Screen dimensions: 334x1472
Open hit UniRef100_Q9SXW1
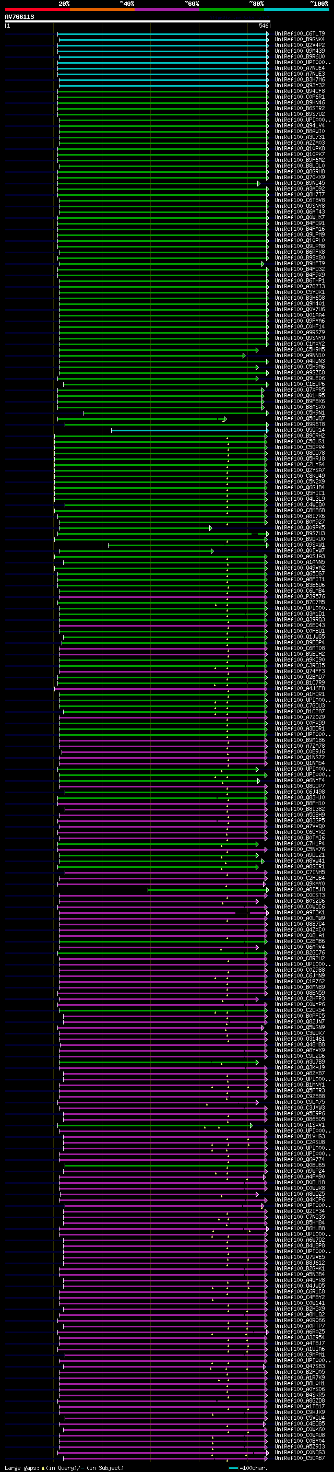299,545
